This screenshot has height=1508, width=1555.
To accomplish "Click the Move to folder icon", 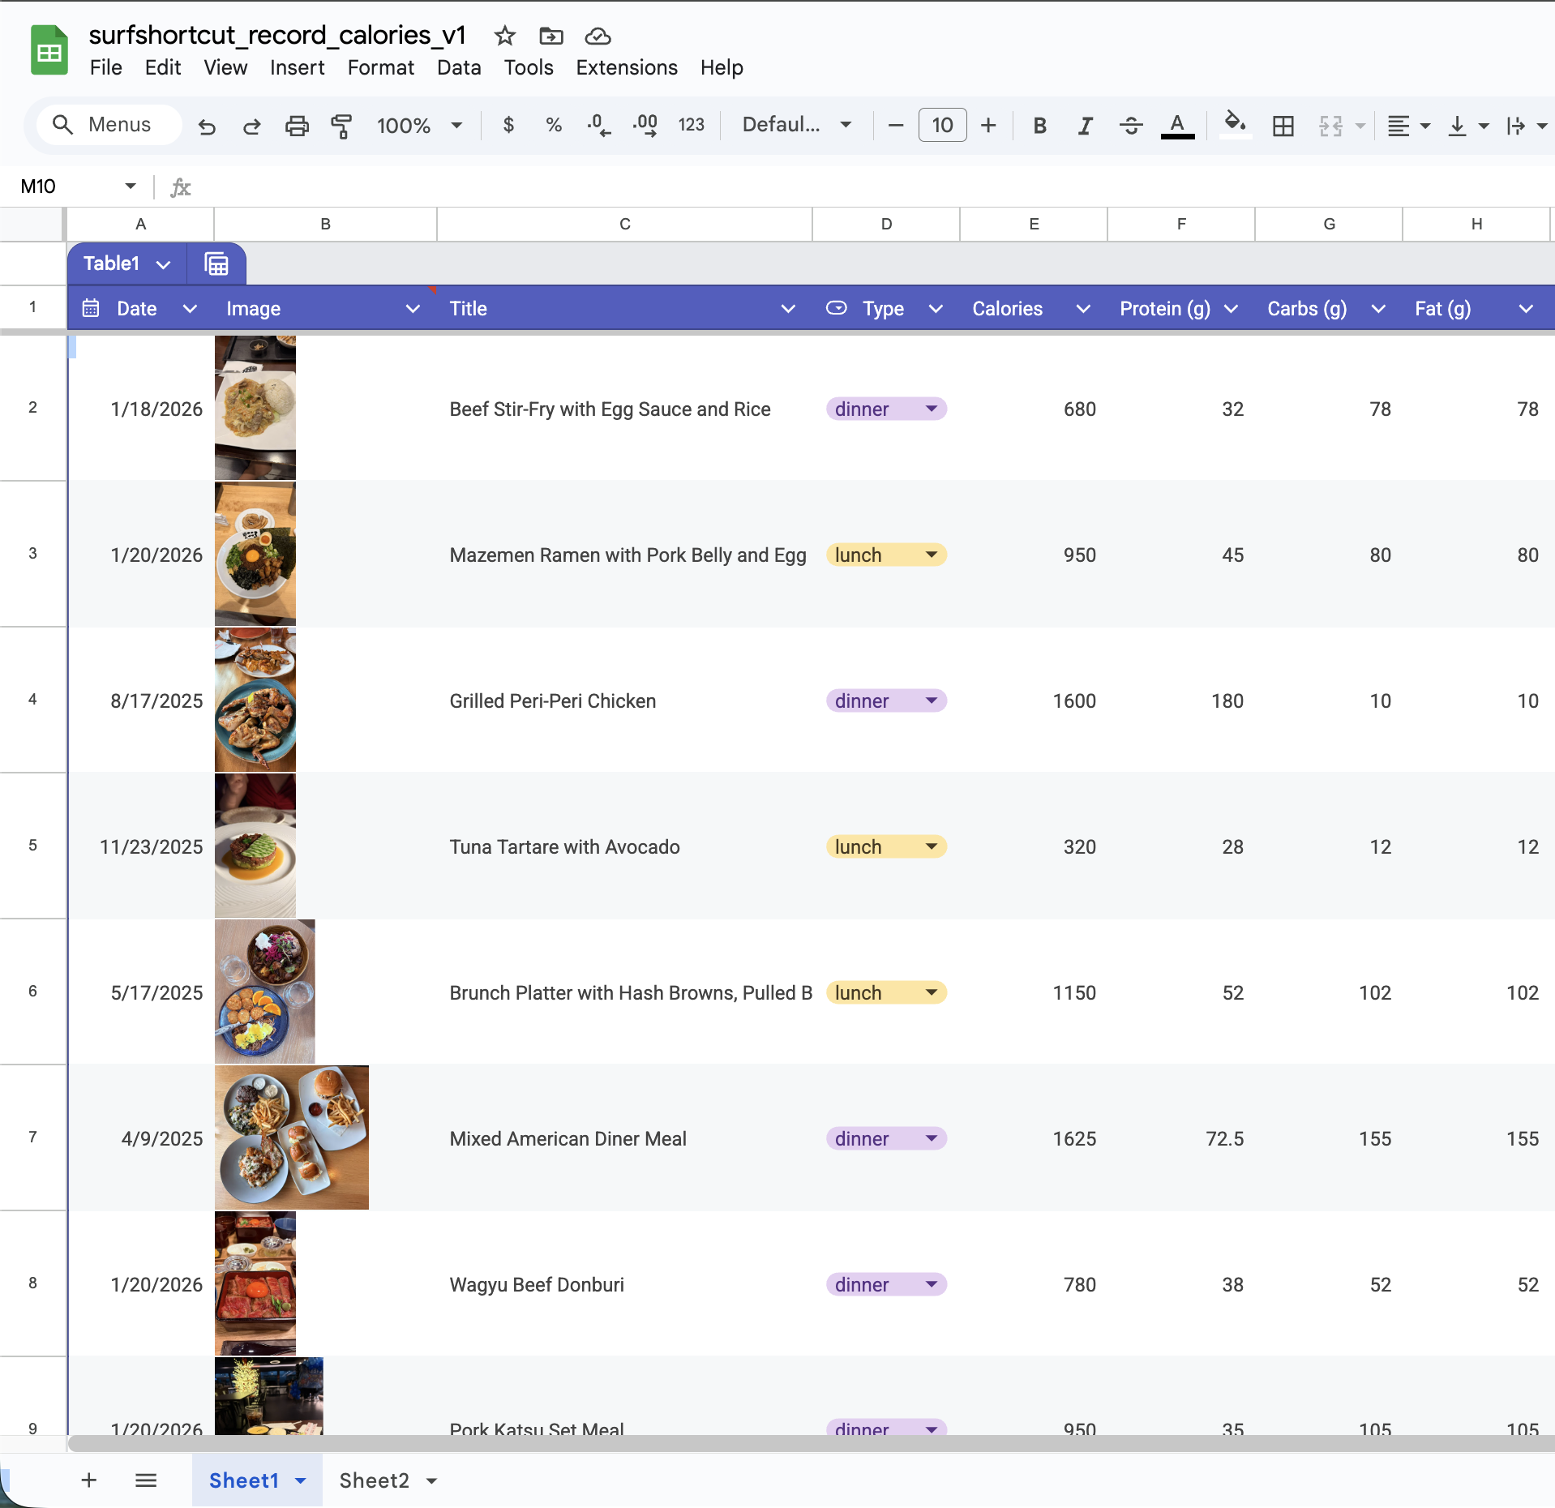I will click(550, 36).
